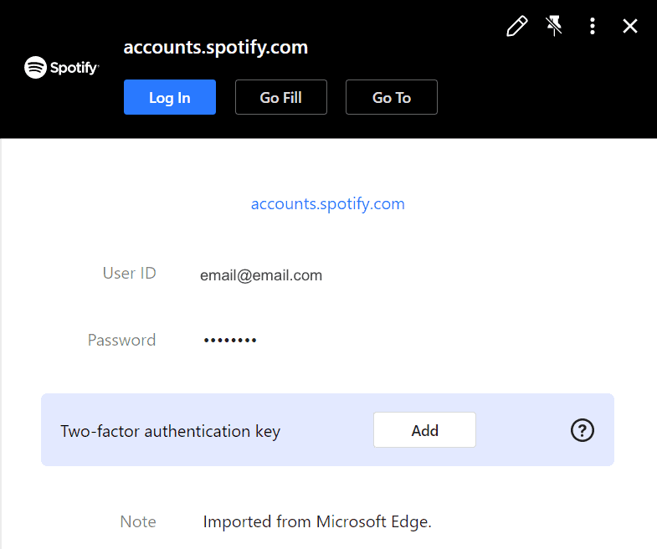Image resolution: width=657 pixels, height=549 pixels.
Task: Click the pencil edit icon
Action: pyautogui.click(x=517, y=26)
